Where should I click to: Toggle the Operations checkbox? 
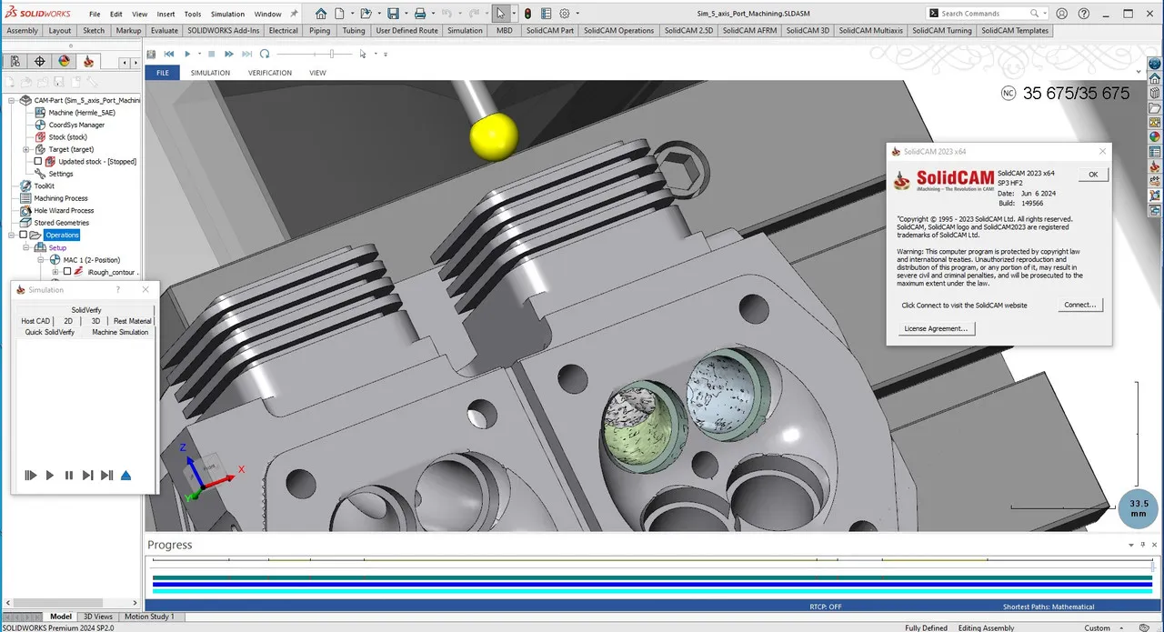(24, 235)
